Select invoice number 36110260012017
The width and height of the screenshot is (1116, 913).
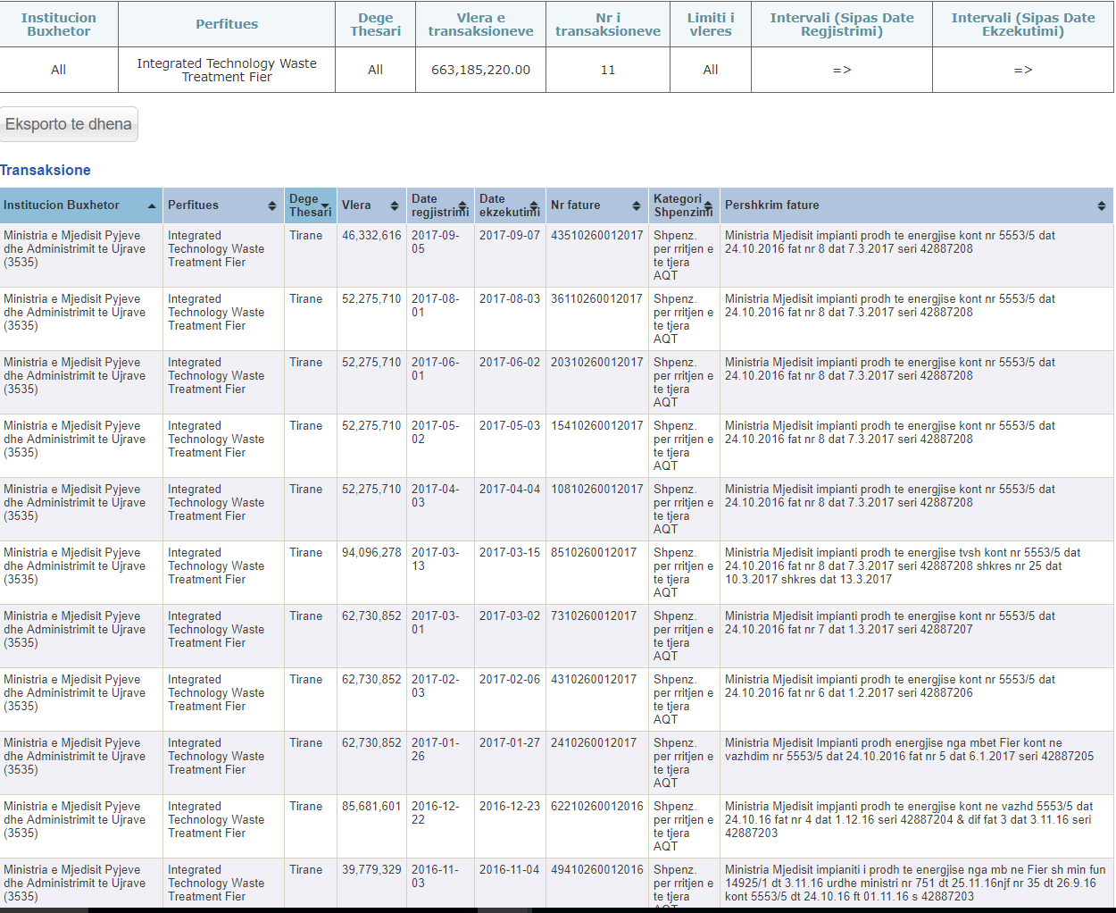click(597, 299)
